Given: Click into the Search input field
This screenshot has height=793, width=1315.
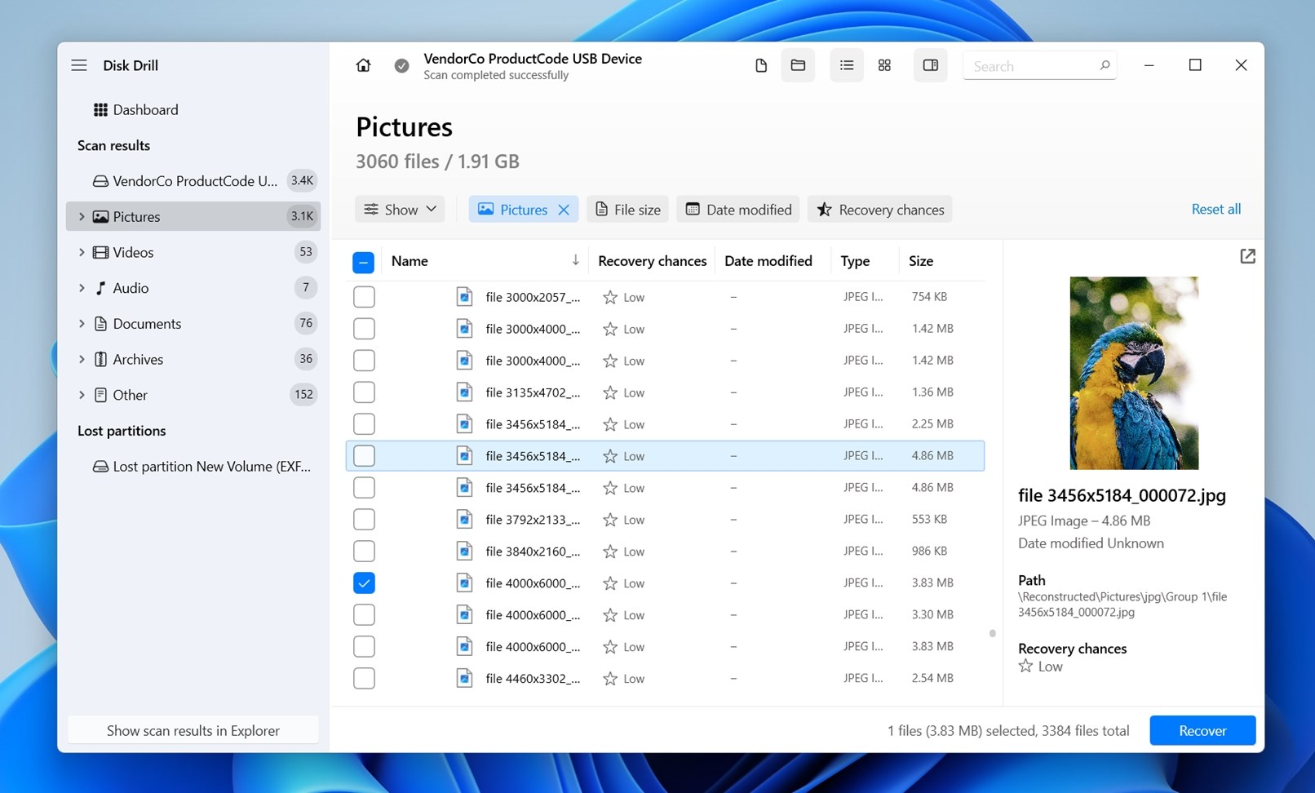Looking at the screenshot, I should point(1032,66).
